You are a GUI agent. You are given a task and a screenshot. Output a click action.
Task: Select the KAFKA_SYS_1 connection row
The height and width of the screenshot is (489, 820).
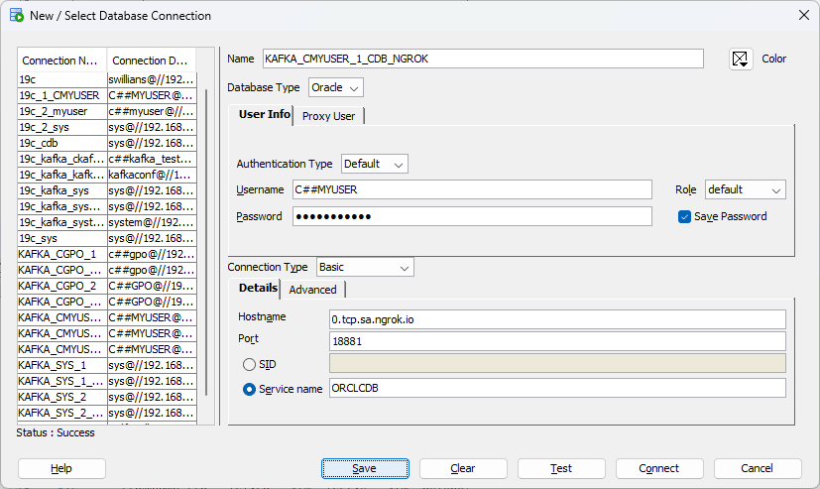pos(61,365)
